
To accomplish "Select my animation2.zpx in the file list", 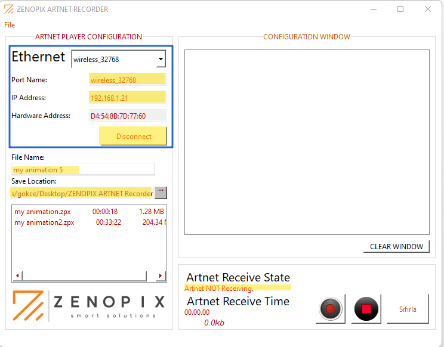I will 45,222.
